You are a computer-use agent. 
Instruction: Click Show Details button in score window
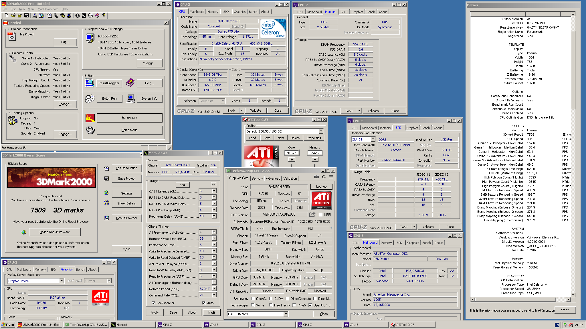[x=126, y=203]
